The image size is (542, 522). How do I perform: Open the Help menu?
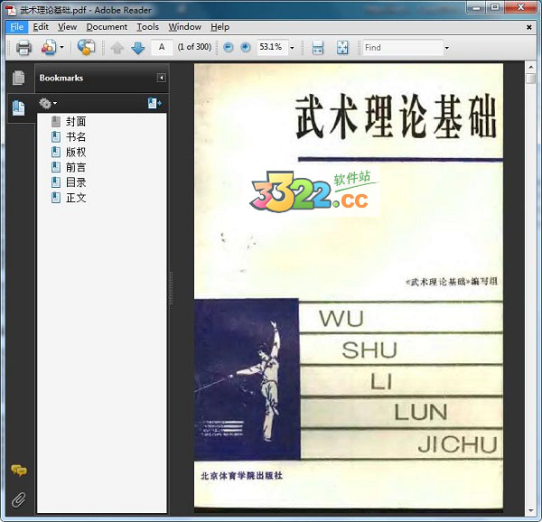(x=220, y=27)
